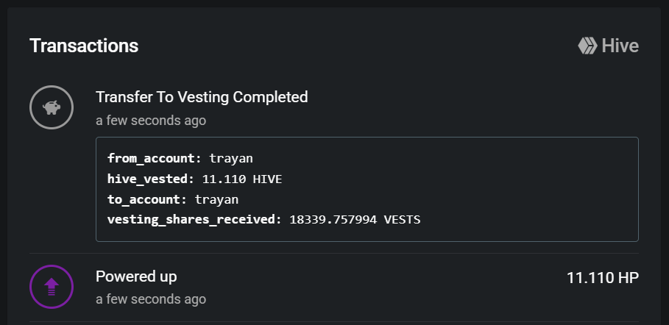This screenshot has height=325, width=669.
Task: Click the Hive text beside the logo
Action: click(x=620, y=46)
